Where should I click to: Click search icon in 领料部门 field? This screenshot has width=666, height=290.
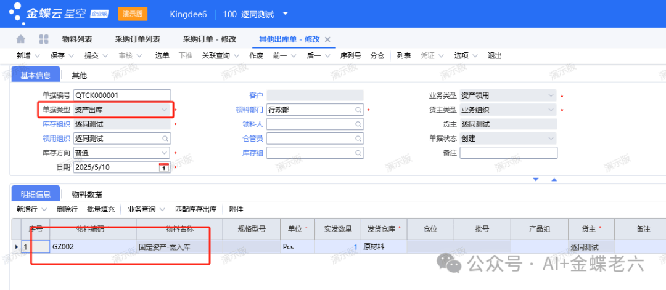358,110
